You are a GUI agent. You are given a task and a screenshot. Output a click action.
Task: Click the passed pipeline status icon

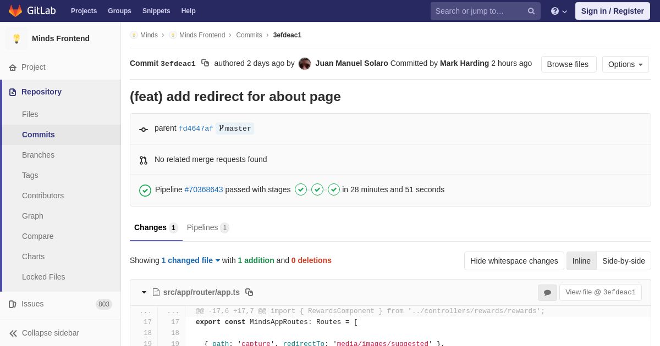pyautogui.click(x=145, y=190)
